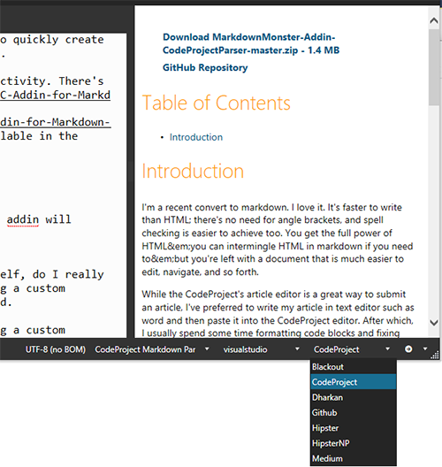The height and width of the screenshot is (467, 442).
Task: Click Table of Contents heading
Action: (x=216, y=103)
